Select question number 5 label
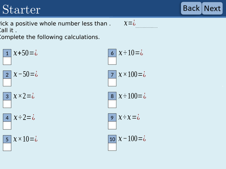The height and width of the screenshot is (169, 226). (x=7, y=139)
